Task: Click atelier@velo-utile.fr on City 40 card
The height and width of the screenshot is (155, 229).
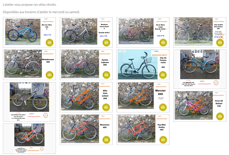Action: pyautogui.click(x=159, y=55)
